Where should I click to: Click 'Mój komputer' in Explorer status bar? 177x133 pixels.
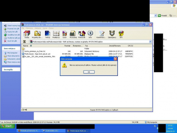tap(151, 122)
